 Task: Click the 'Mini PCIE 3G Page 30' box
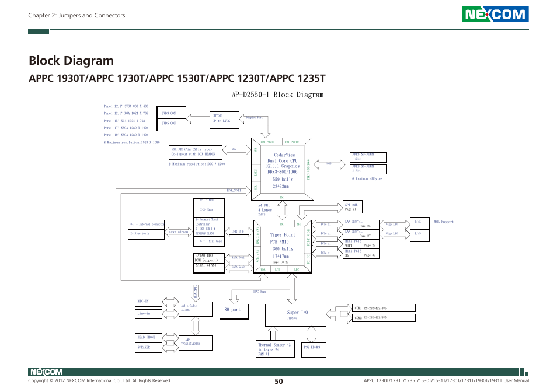tap(361, 254)
